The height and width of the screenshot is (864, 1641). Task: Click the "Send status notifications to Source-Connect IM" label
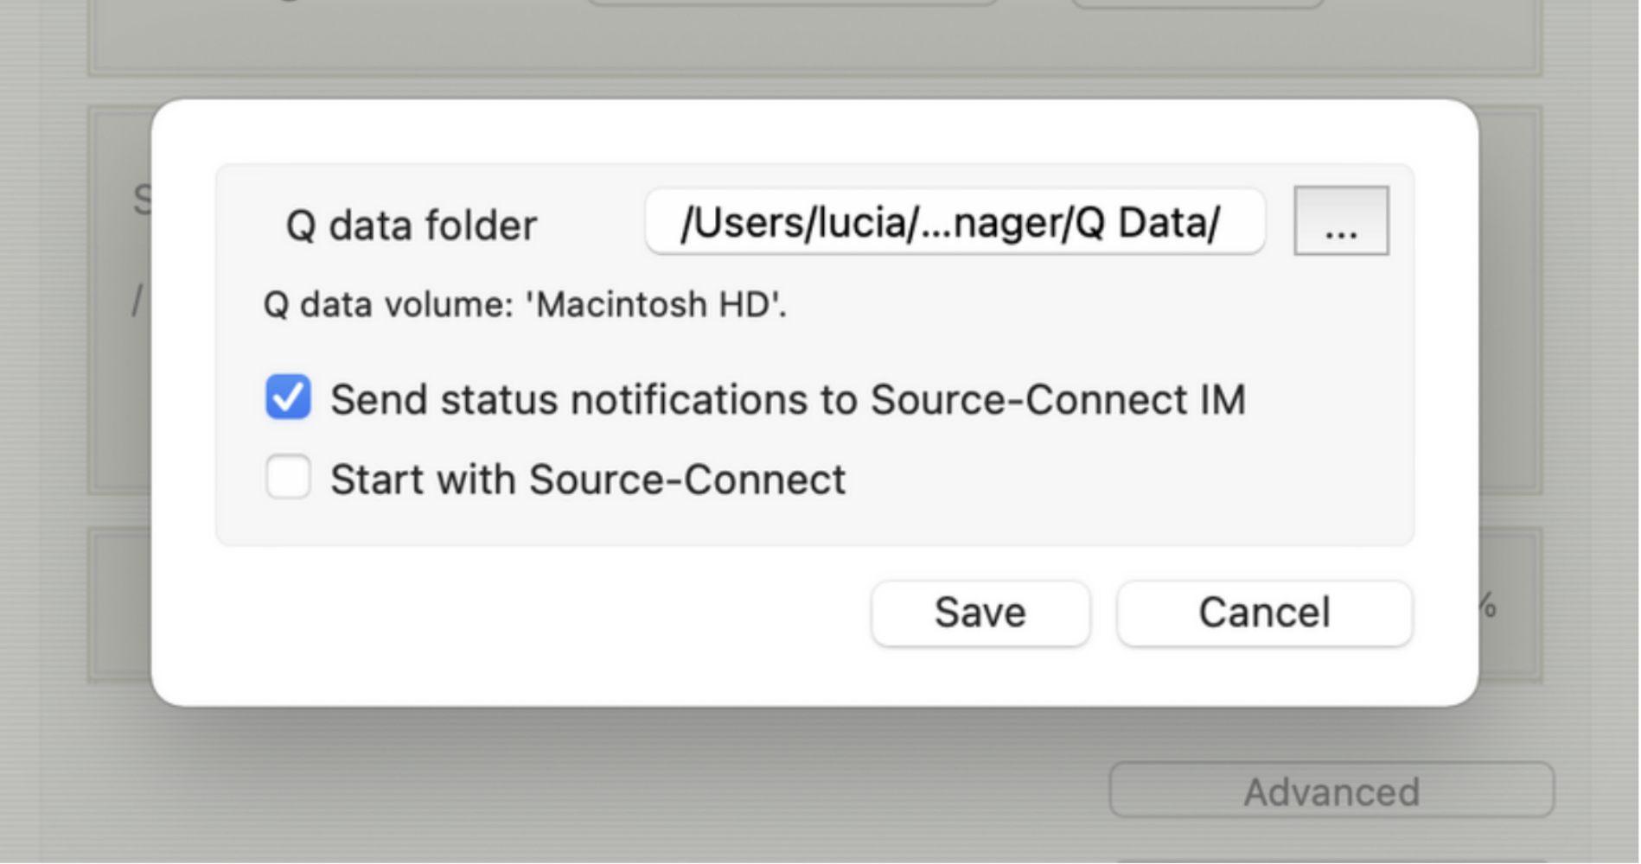coord(788,400)
